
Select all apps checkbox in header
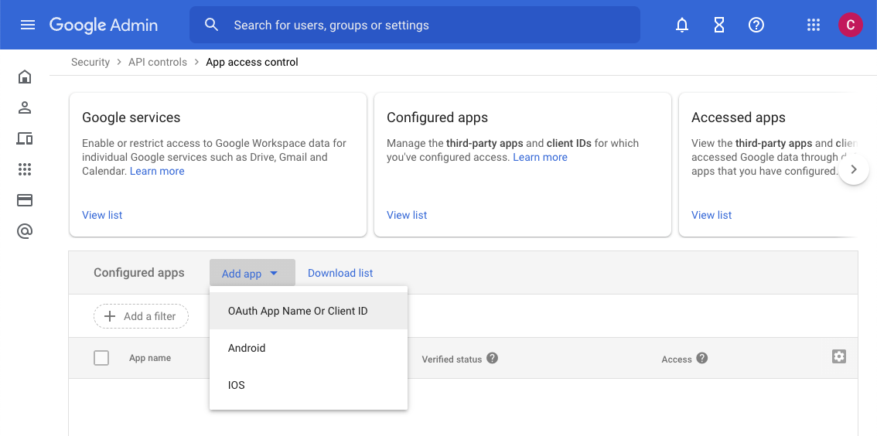tap(101, 358)
